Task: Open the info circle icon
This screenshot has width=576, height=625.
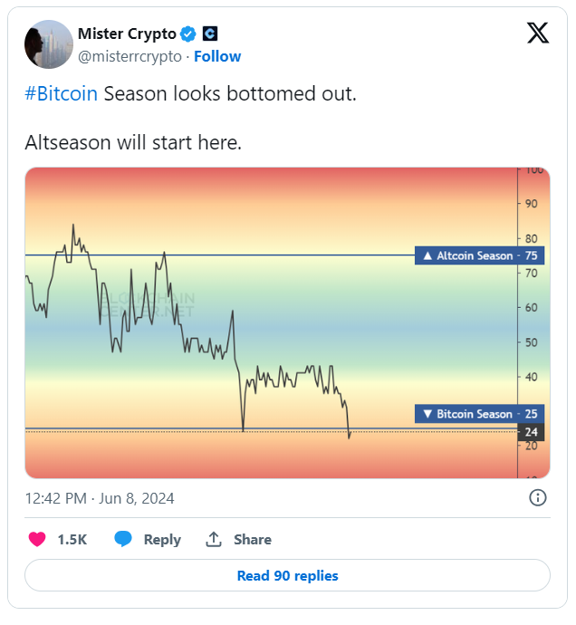Action: [538, 498]
